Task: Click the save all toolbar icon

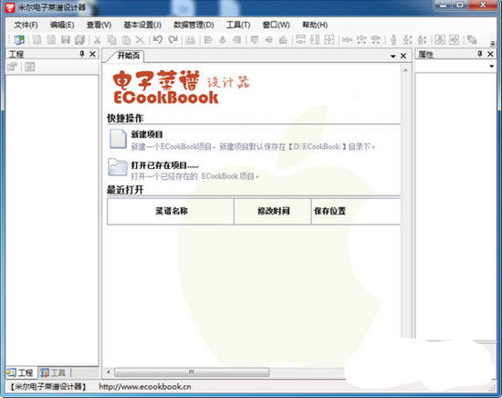Action: tap(79, 39)
